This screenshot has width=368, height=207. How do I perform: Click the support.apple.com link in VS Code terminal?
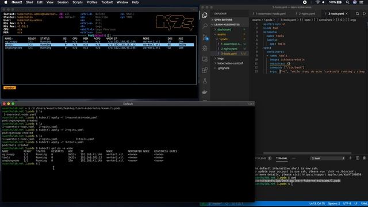click(x=332, y=175)
